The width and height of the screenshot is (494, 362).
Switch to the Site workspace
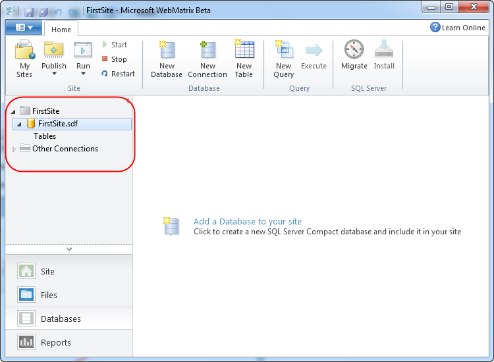(x=69, y=271)
